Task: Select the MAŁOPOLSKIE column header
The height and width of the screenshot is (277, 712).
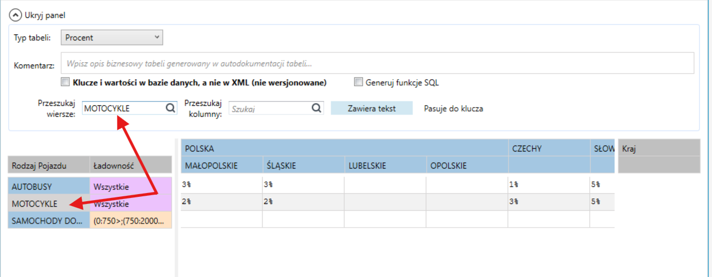Action: tap(222, 165)
